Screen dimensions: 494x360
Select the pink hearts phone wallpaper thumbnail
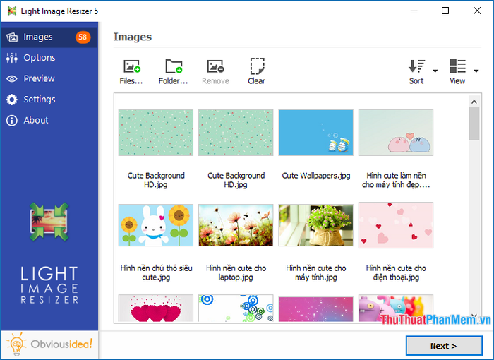point(396,225)
